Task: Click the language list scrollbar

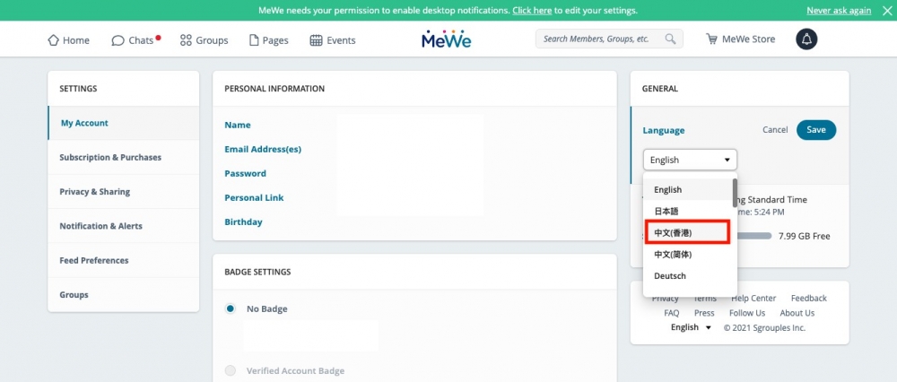Action: pos(735,193)
